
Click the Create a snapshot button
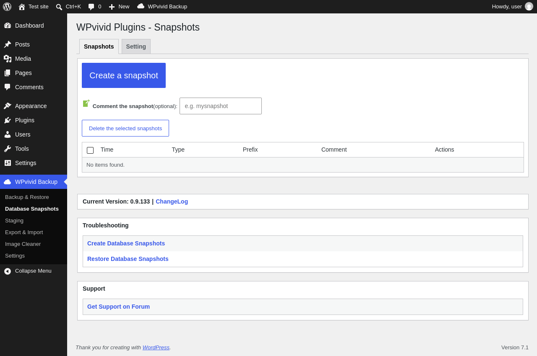point(124,75)
